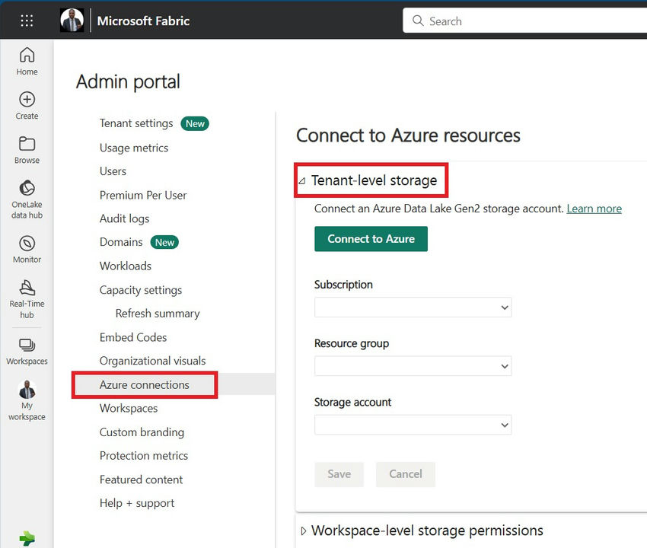Select Tenant settings in admin menu
647x548 pixels.
(x=136, y=123)
